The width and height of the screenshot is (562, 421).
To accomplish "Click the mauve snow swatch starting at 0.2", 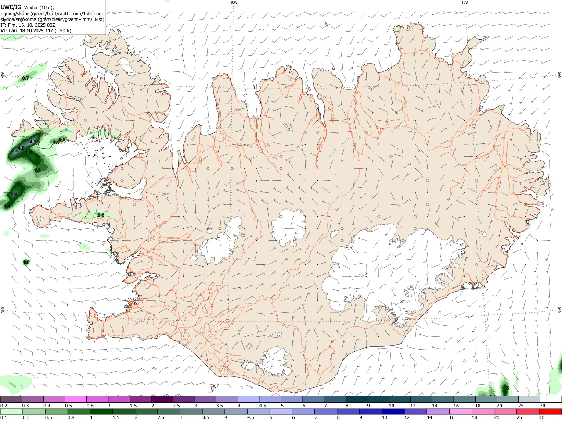I will click(11, 399).
